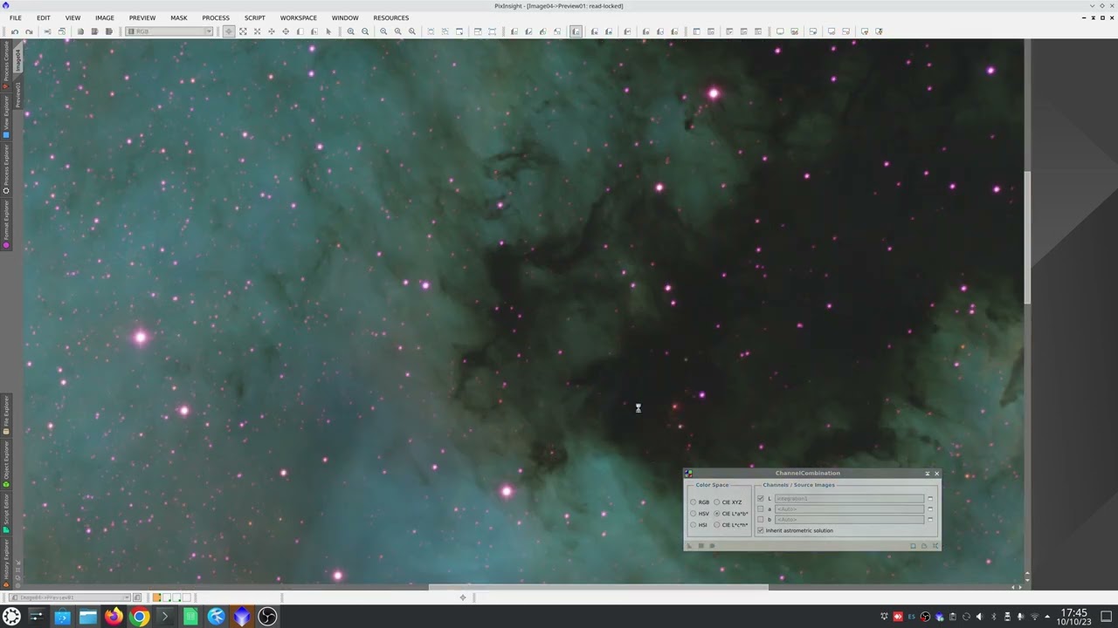The height and width of the screenshot is (628, 1118).
Task: Open the Process Explorer side panel
Action: click(6, 169)
